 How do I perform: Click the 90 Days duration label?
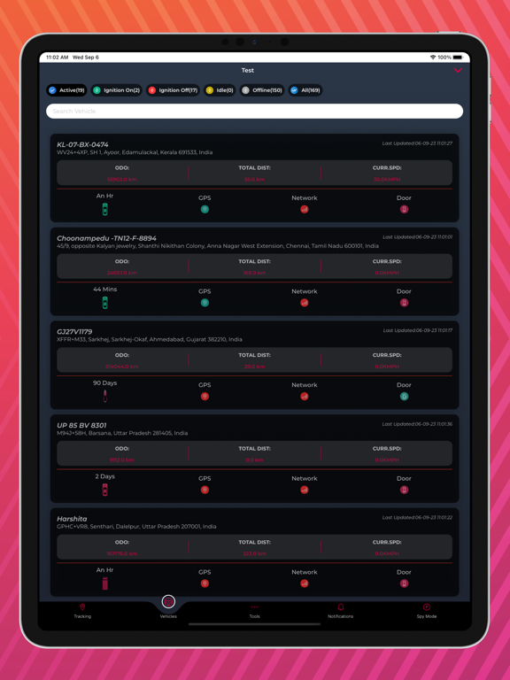(105, 382)
